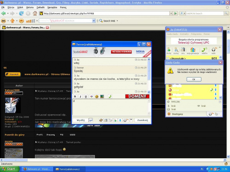Open the Search Web options dropdown arrow
This screenshot has width=230, height=172.
click(x=117, y=21)
